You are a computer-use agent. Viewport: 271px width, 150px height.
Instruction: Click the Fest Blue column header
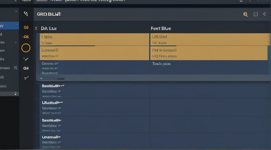[161, 28]
